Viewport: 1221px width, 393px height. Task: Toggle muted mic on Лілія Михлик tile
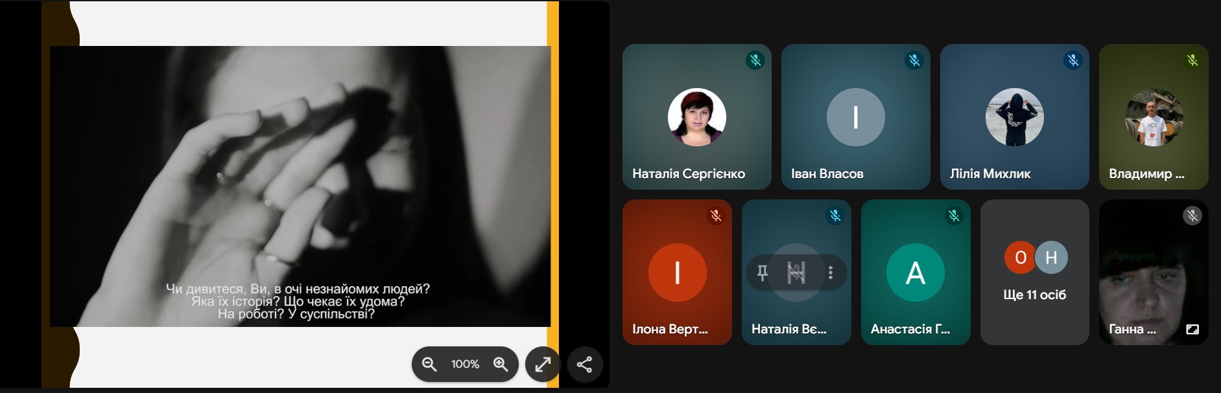coord(1073,60)
